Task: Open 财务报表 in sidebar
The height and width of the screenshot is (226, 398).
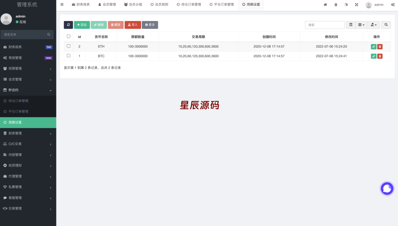Action: pyautogui.click(x=28, y=47)
